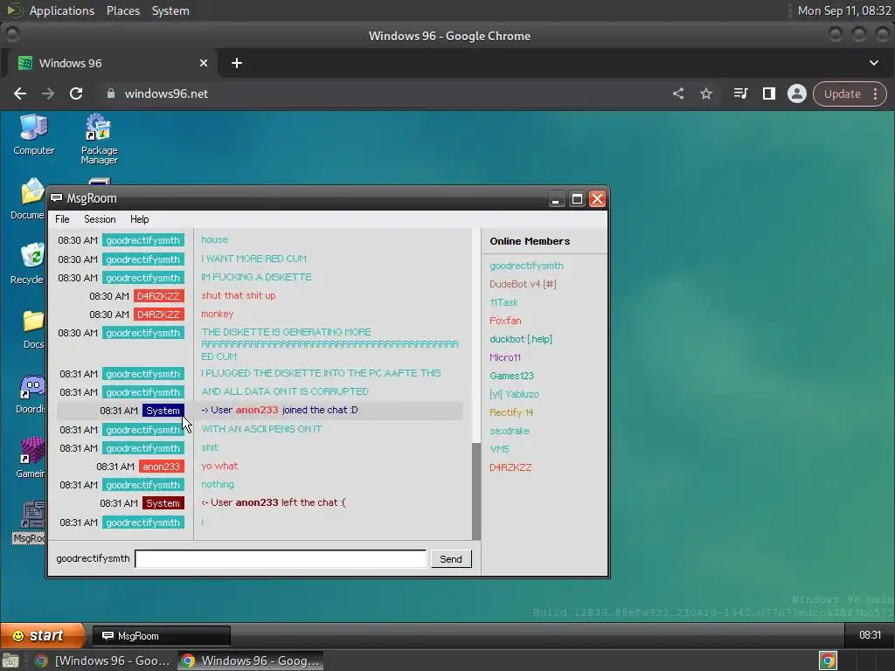Select duckbot [.help] in Online Members

(x=521, y=339)
